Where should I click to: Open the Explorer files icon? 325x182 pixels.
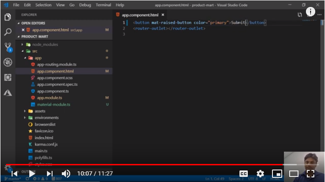(x=8, y=17)
